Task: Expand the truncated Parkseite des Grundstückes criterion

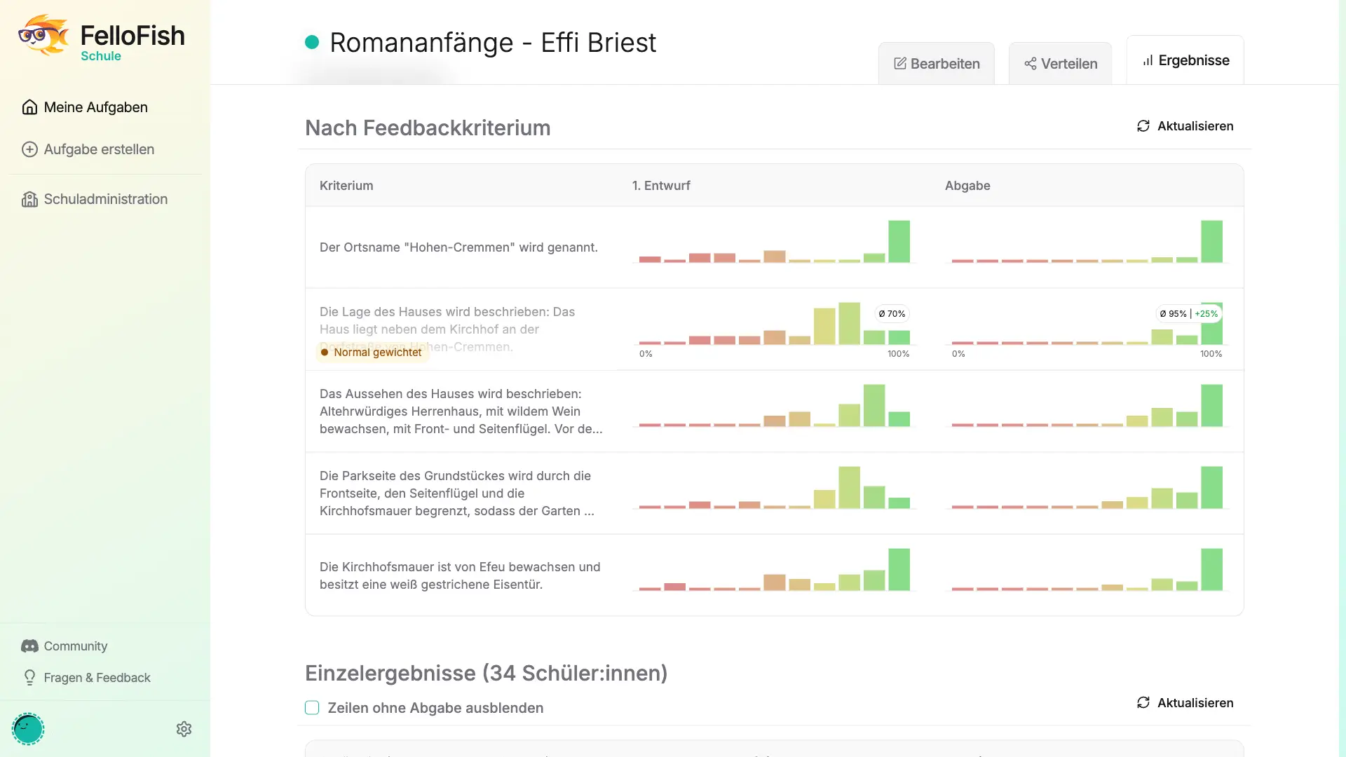Action: [457, 493]
